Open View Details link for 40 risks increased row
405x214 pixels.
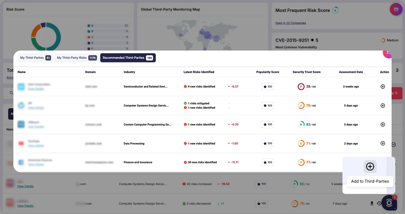(x=25, y=186)
